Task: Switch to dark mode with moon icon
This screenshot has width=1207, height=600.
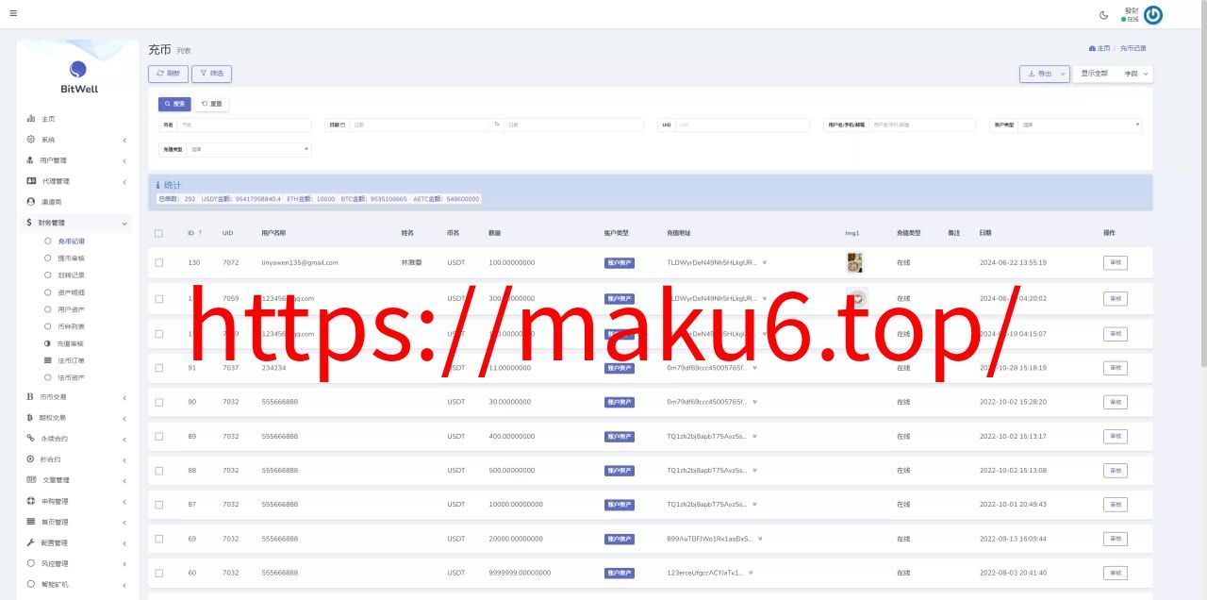Action: 1104,15
